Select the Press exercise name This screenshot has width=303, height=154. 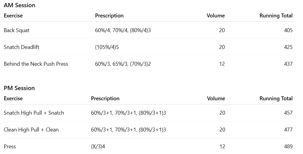click(10, 146)
